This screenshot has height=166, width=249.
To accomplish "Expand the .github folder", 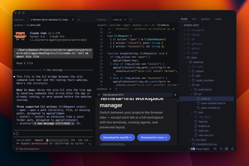I will pos(184,49).
